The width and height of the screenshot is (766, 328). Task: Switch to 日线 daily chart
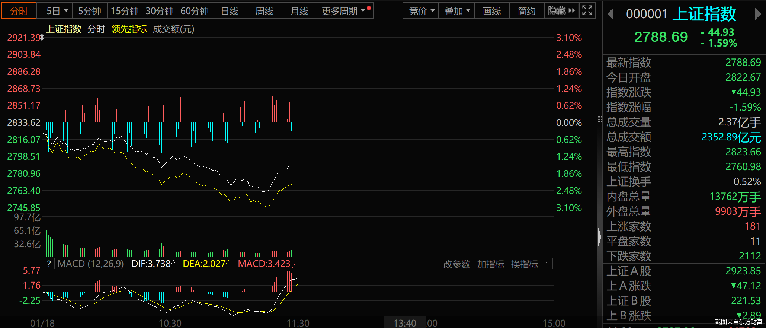[230, 11]
